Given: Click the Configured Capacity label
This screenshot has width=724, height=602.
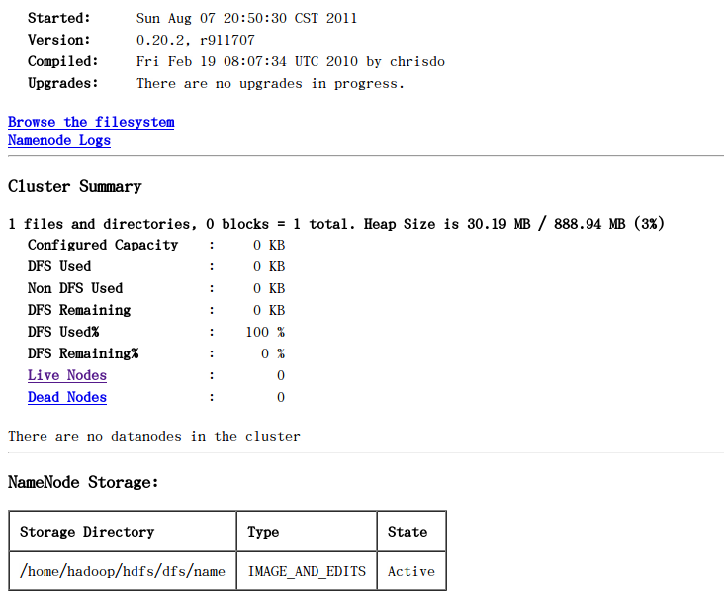Looking at the screenshot, I should (x=103, y=245).
